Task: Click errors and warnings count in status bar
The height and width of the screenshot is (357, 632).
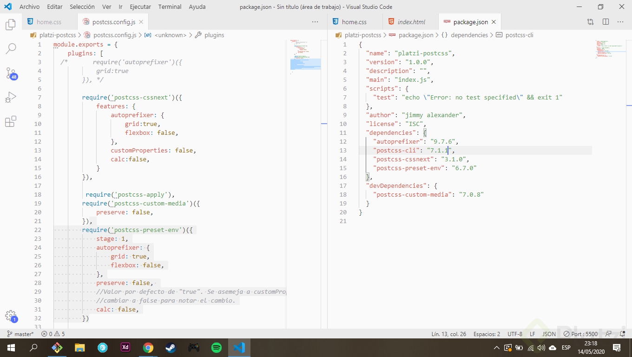Action: pos(53,334)
